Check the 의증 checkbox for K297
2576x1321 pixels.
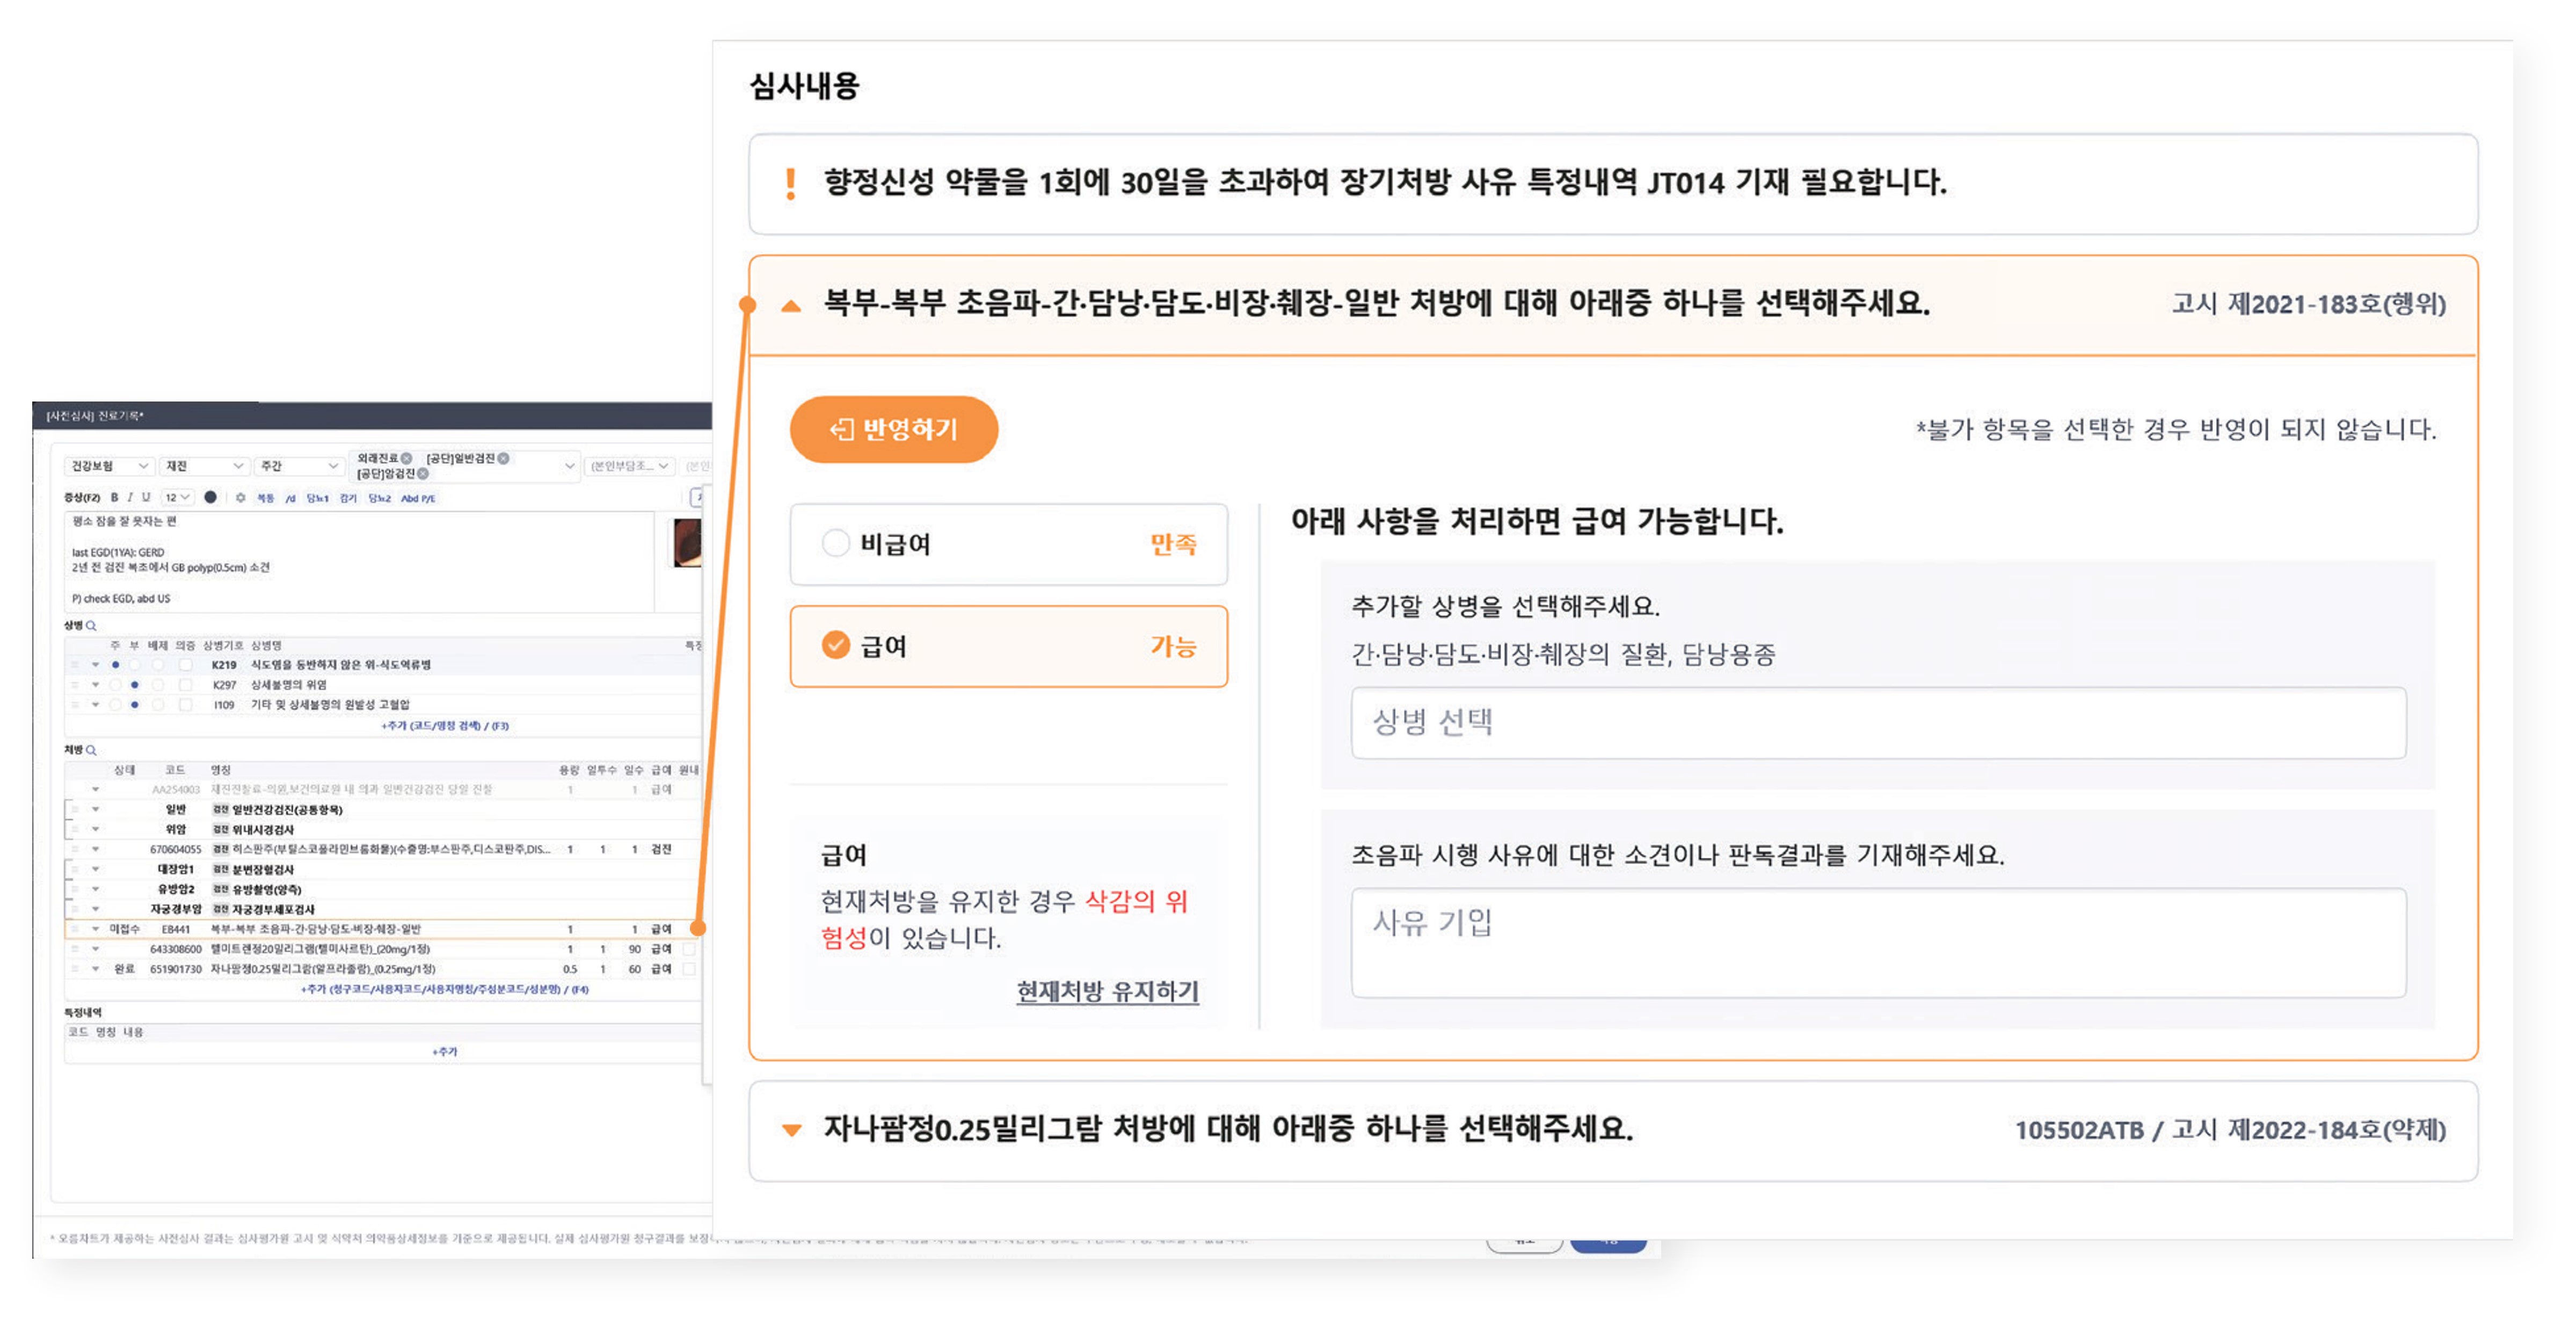(x=186, y=685)
